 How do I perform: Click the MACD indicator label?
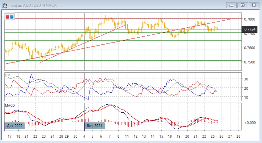coord(9,106)
